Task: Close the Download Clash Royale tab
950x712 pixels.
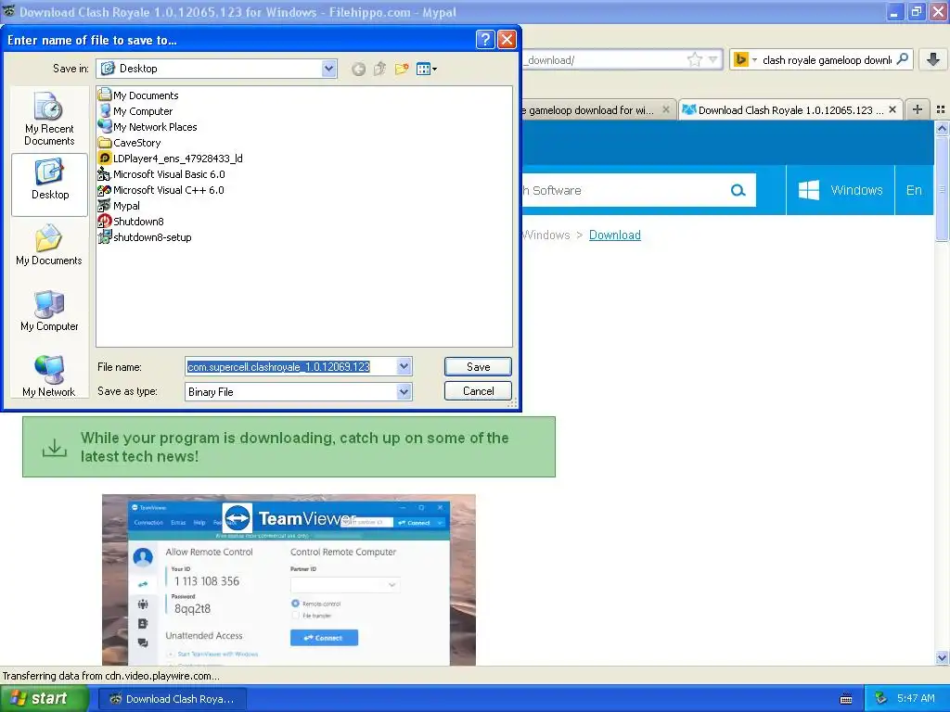Action: pyautogui.click(x=892, y=109)
